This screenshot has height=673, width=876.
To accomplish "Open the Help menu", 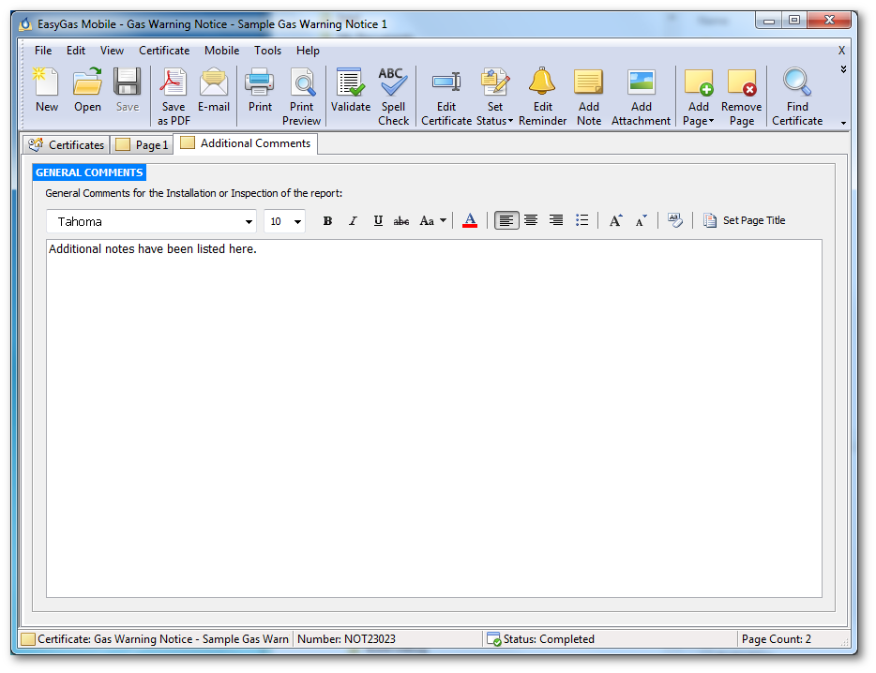I will click(308, 51).
